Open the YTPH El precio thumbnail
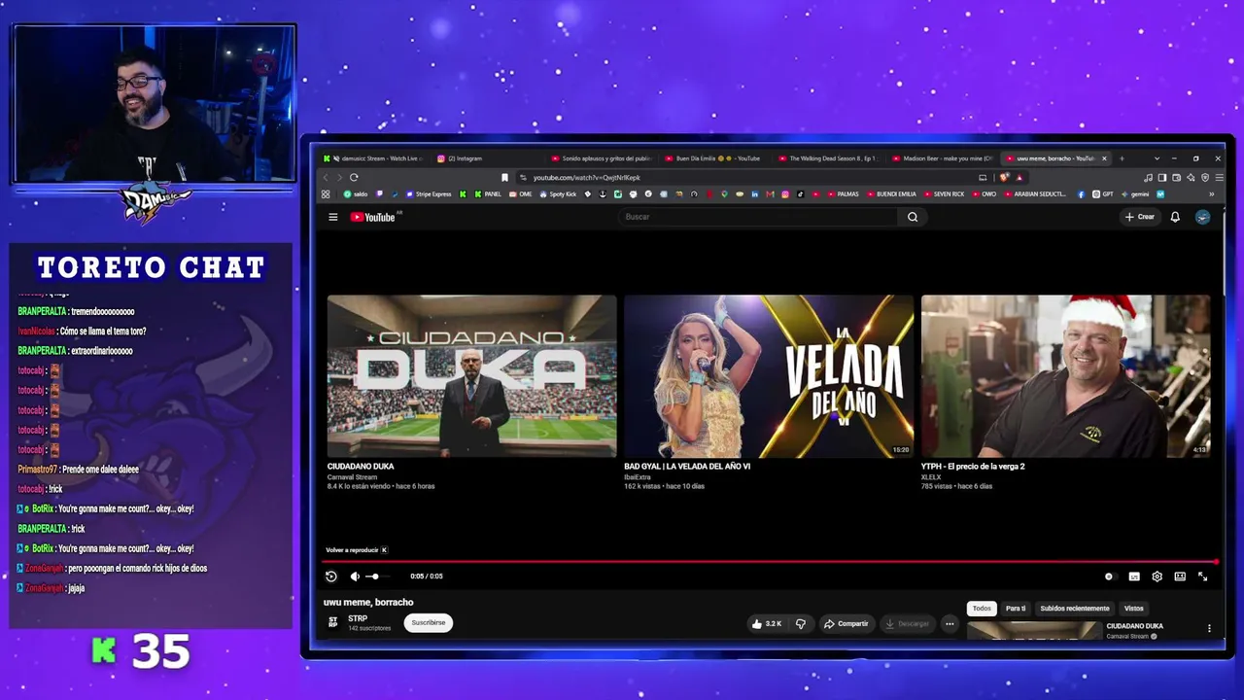 pyautogui.click(x=1065, y=376)
